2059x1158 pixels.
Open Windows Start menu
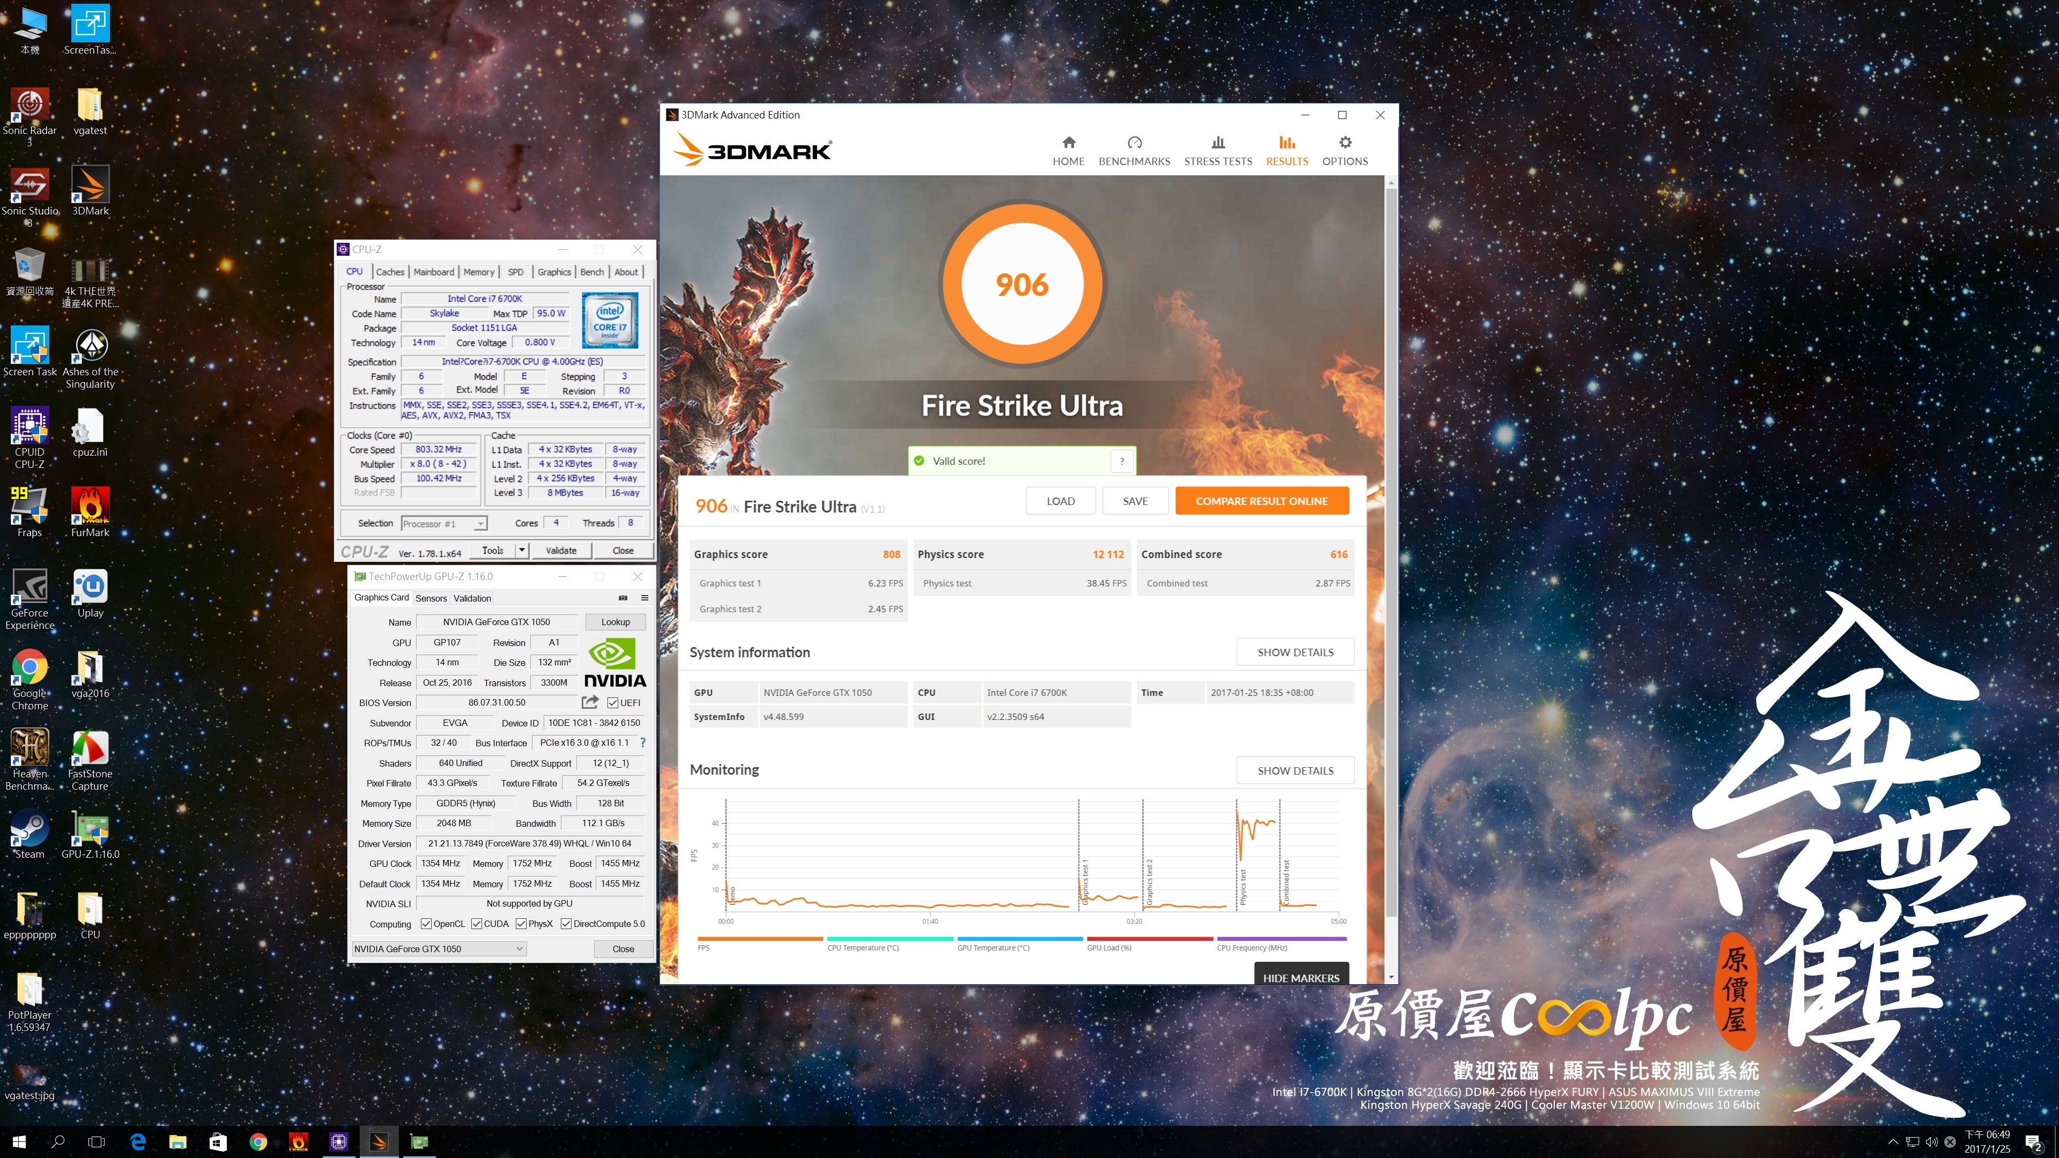[x=19, y=1142]
